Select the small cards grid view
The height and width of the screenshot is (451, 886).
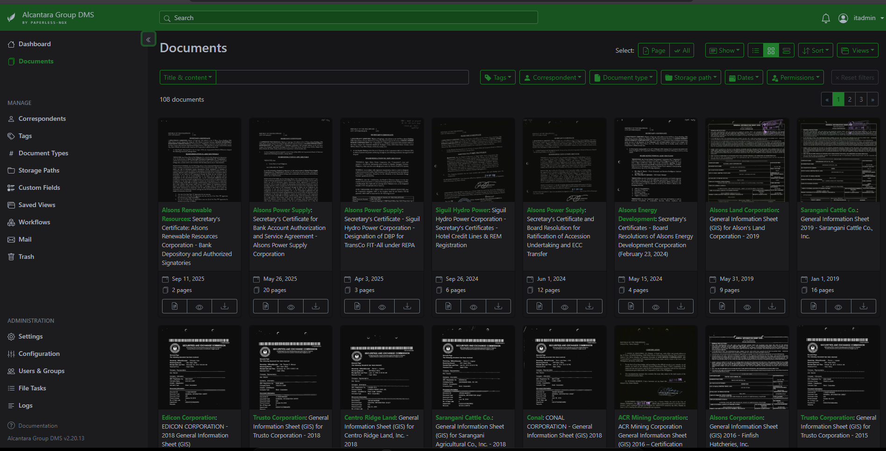[x=771, y=50]
